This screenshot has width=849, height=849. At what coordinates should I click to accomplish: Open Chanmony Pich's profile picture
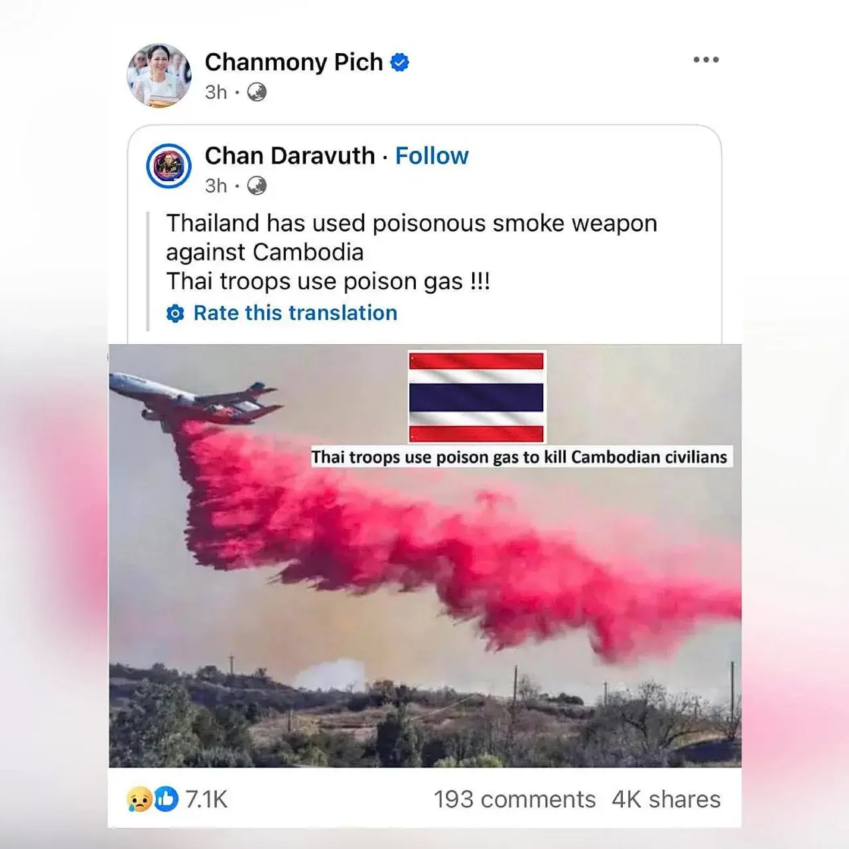pos(159,76)
